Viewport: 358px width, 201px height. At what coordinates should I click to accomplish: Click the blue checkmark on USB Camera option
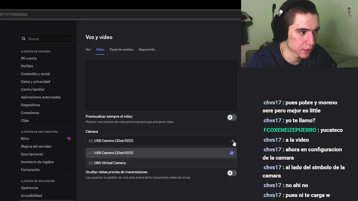[x=232, y=153]
